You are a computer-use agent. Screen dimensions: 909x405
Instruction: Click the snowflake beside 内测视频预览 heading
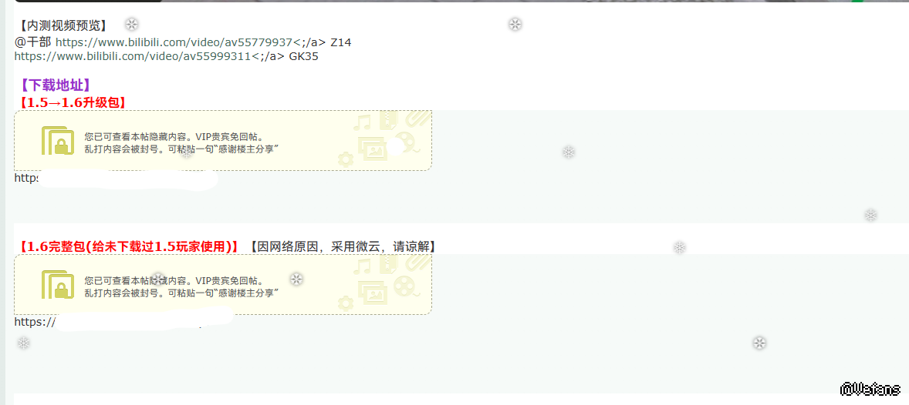132,25
